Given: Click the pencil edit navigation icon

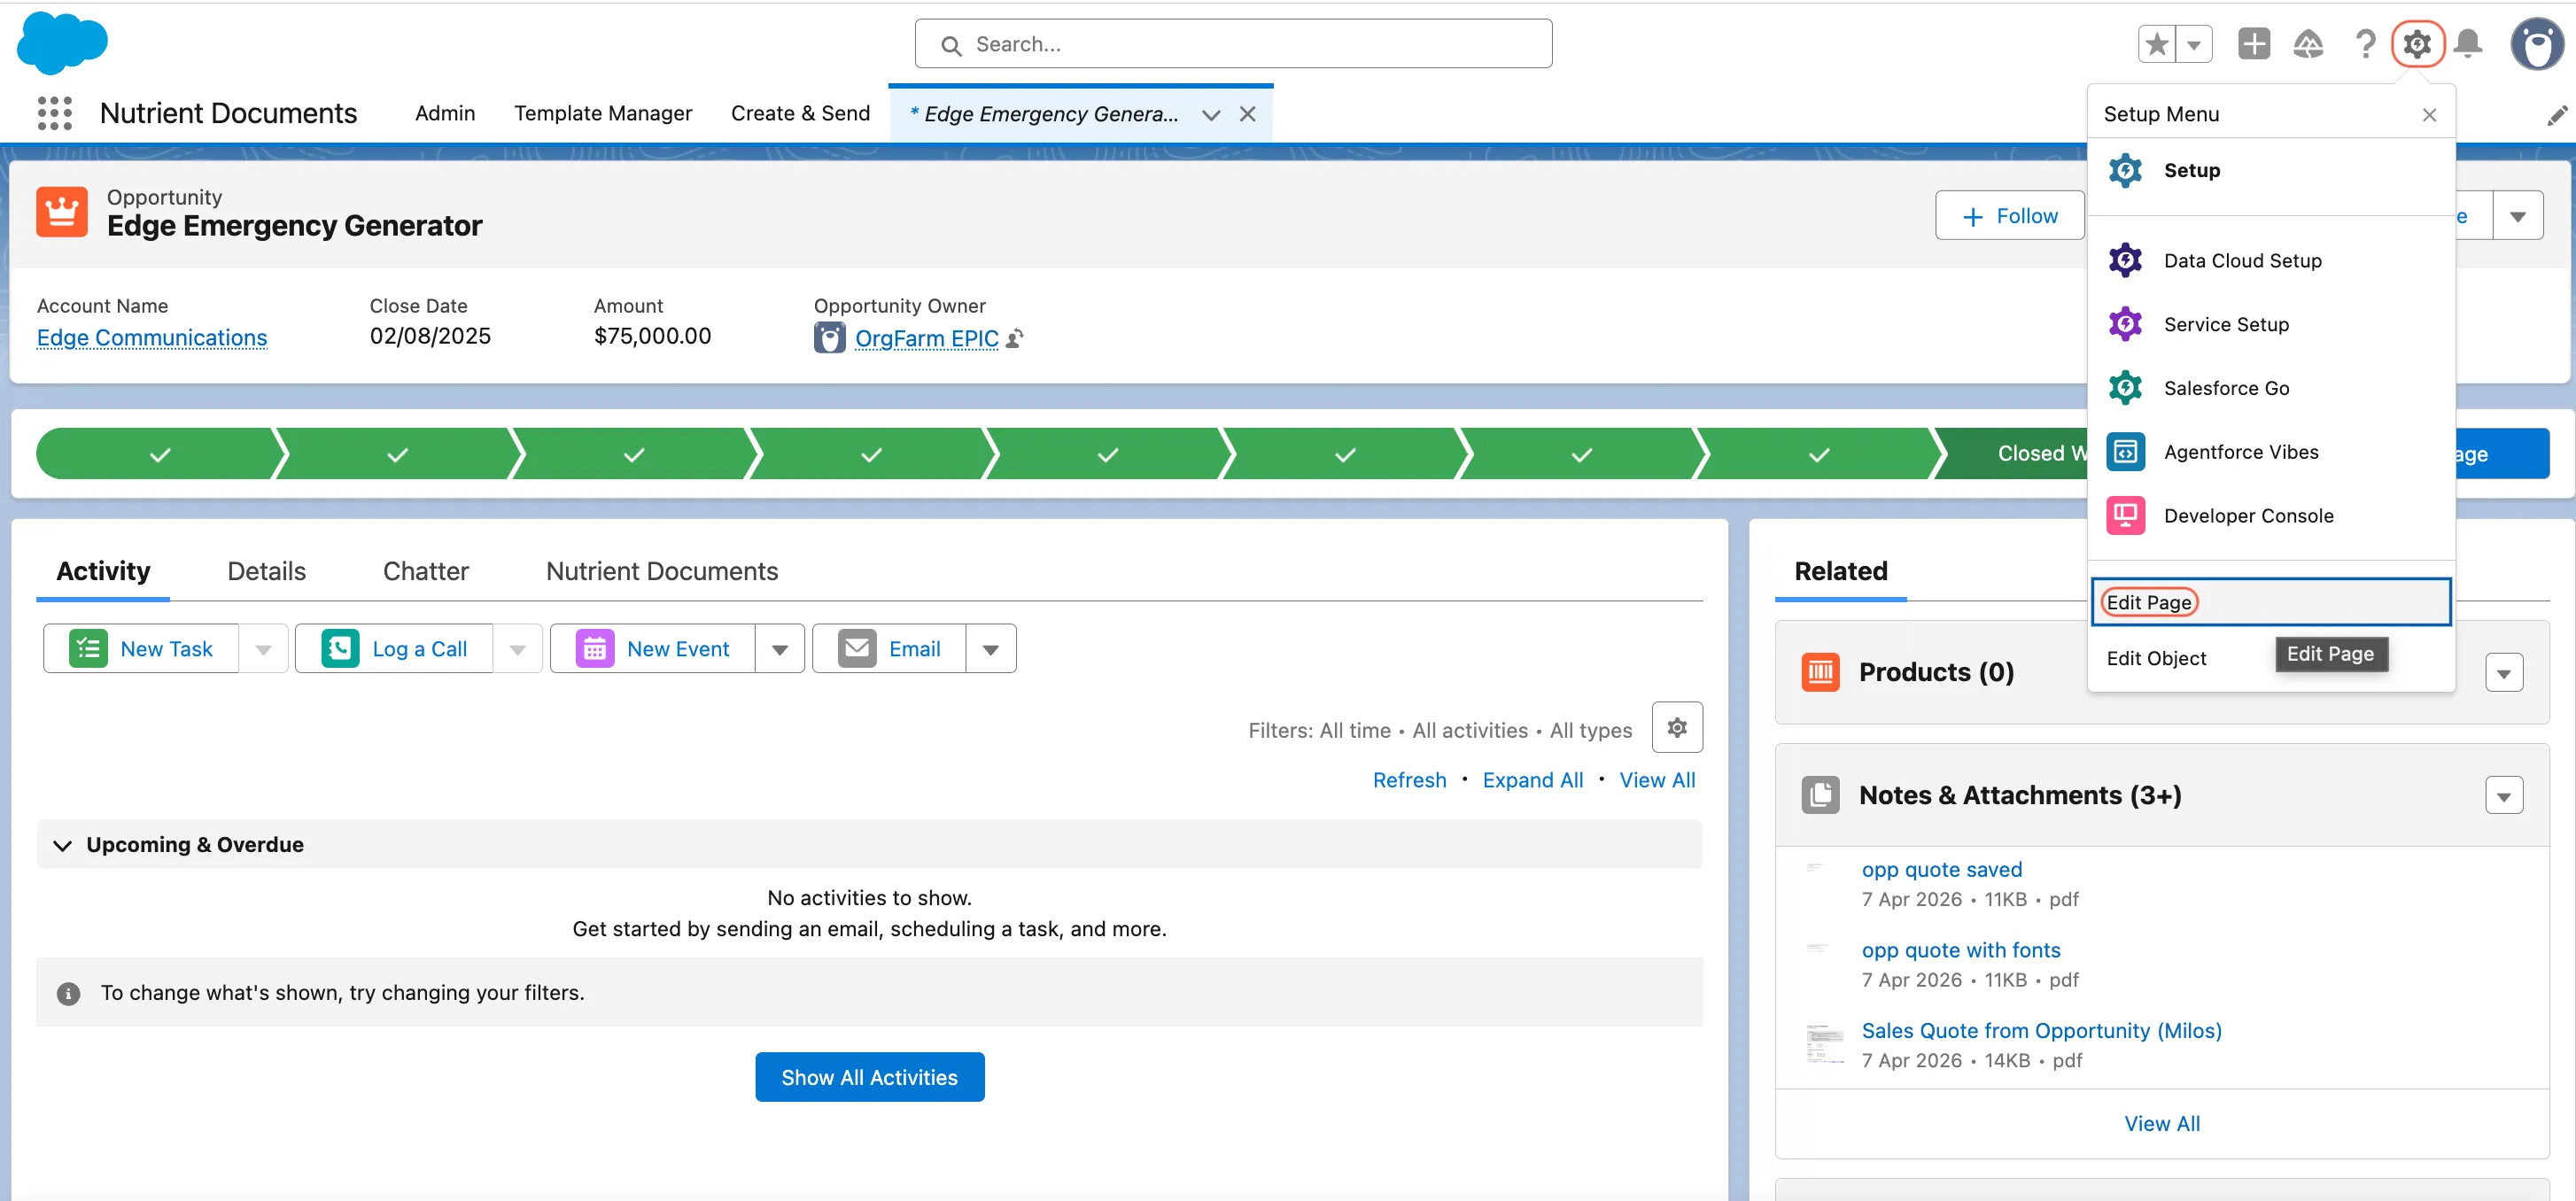Looking at the screenshot, I should pyautogui.click(x=2556, y=115).
